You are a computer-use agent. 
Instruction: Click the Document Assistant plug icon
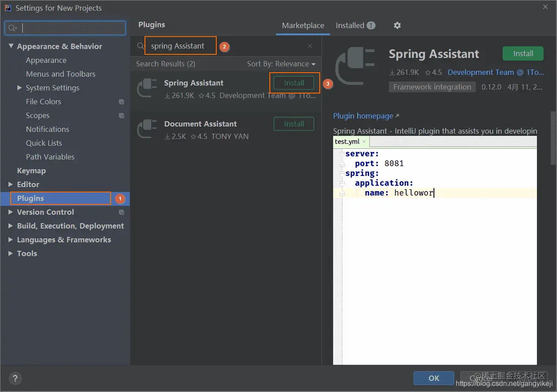click(147, 128)
